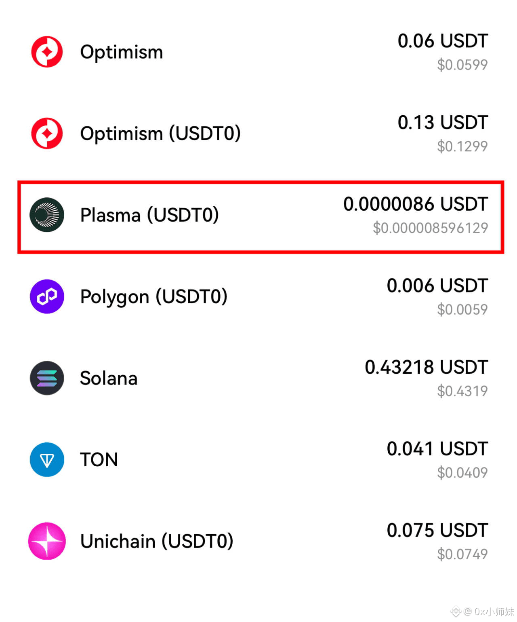Tap the blue TON icon
Viewport: 517px width, 622px height.
47,459
